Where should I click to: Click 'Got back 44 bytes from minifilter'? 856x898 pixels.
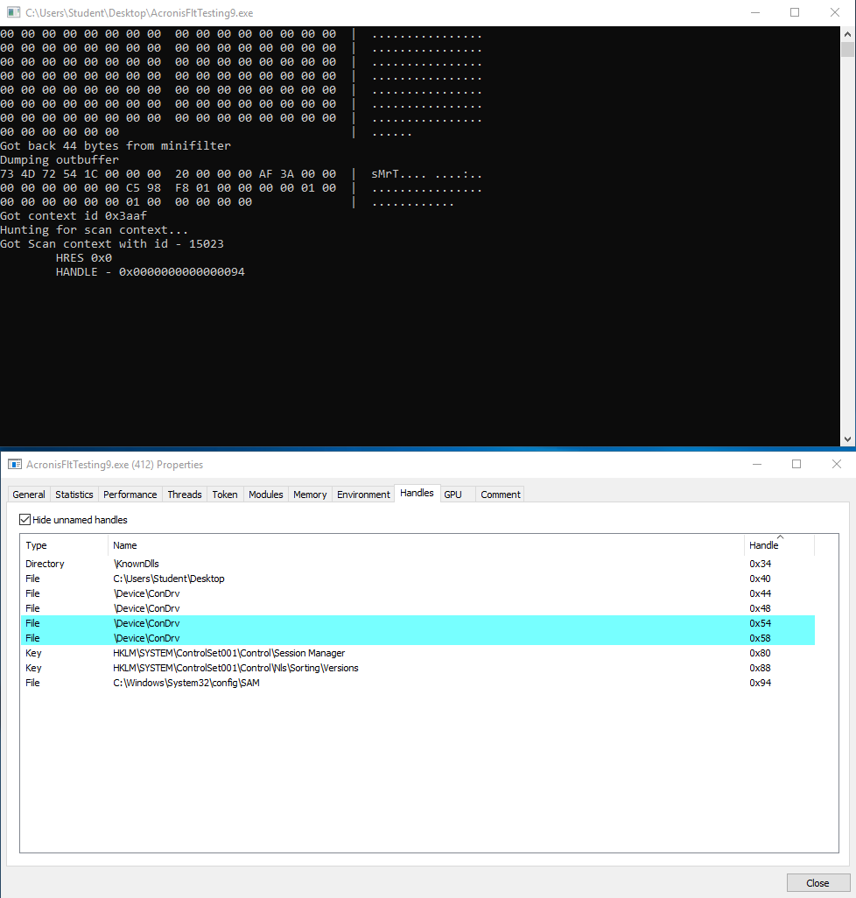click(115, 146)
